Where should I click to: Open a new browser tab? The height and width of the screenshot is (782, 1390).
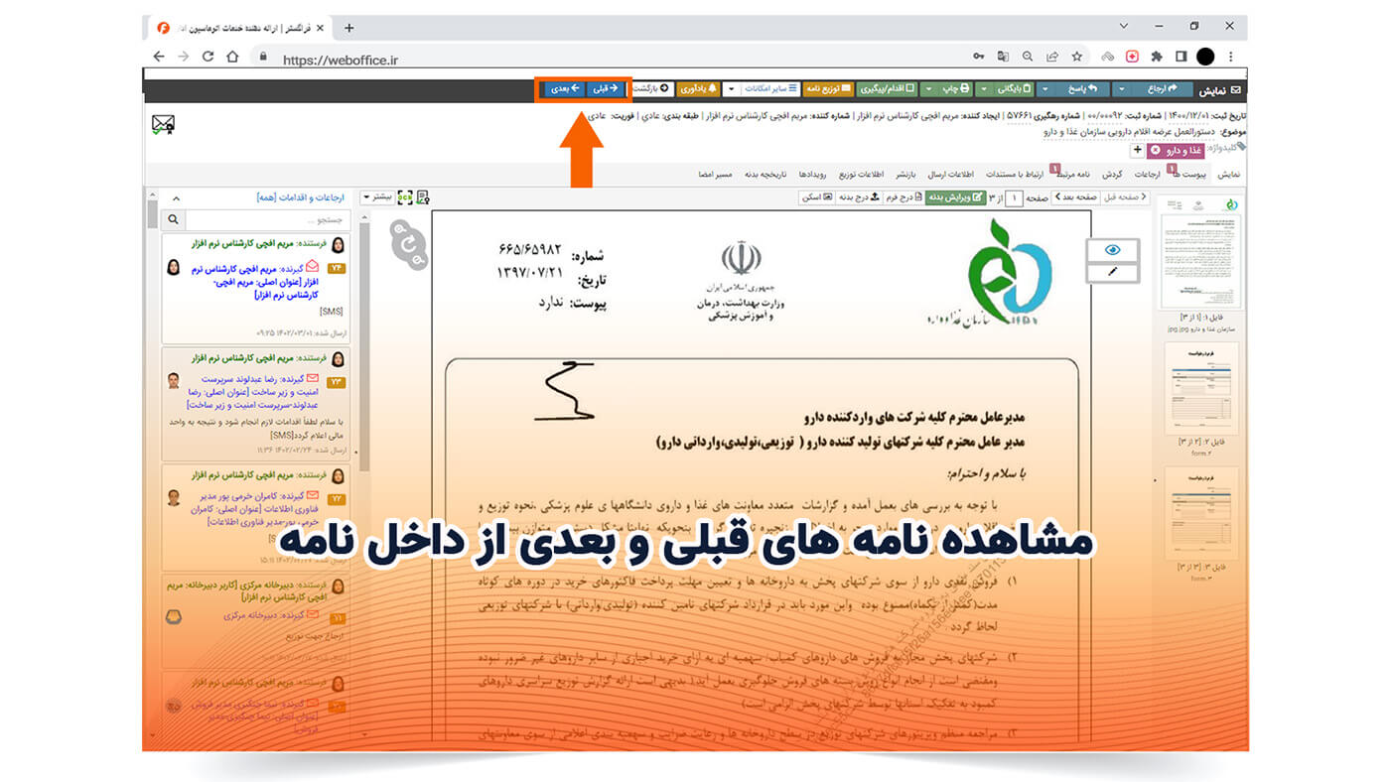(348, 27)
